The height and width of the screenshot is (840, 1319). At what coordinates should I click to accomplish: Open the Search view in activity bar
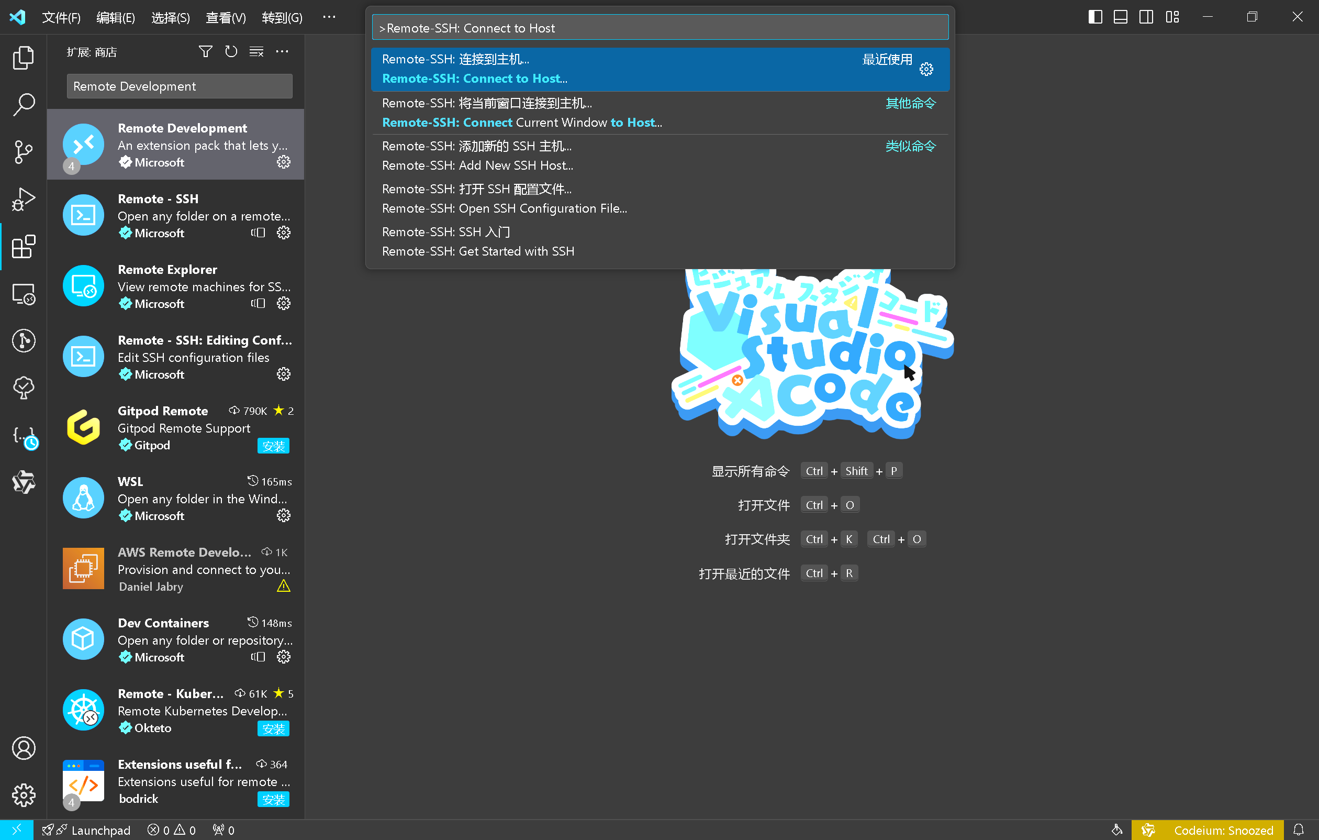pyautogui.click(x=24, y=104)
